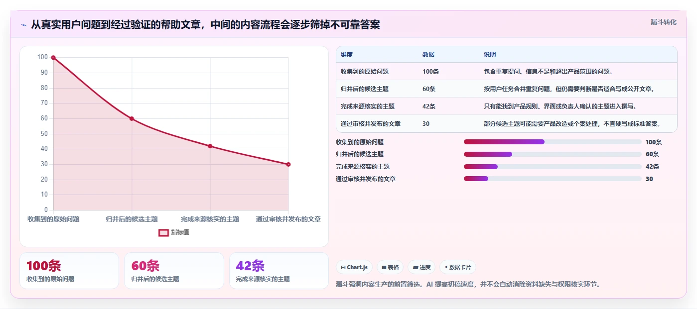Image resolution: width=697 pixels, height=309 pixels.
Task: Click the 完成来源核实的主题 progress bar
Action: pos(553,167)
